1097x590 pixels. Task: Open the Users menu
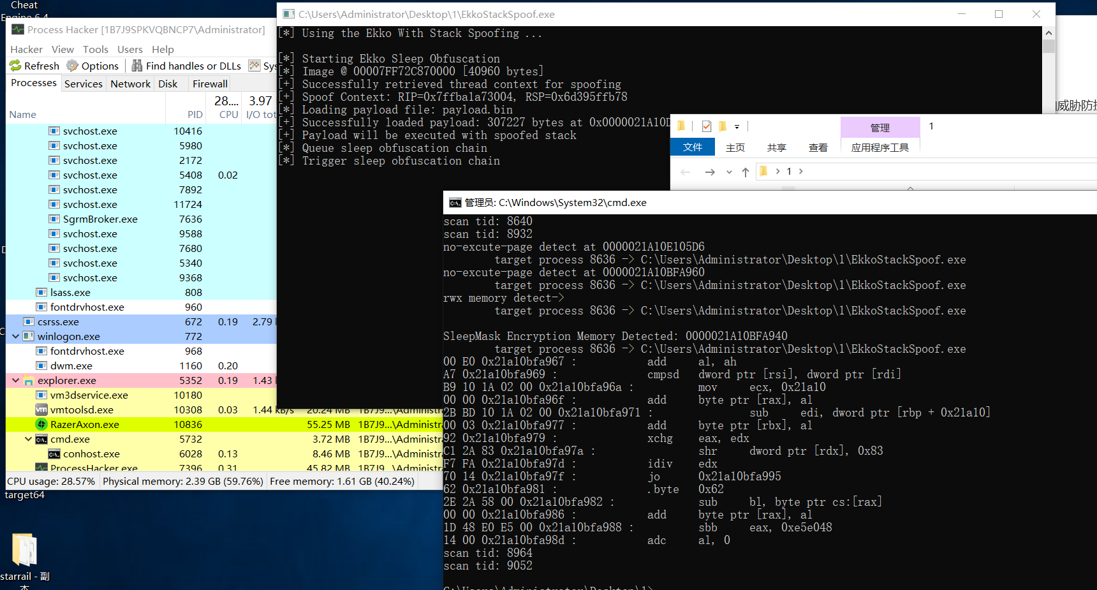click(130, 49)
